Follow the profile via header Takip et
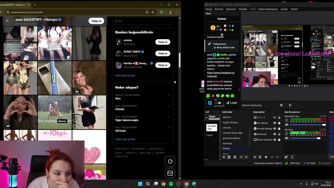 click(96, 21)
